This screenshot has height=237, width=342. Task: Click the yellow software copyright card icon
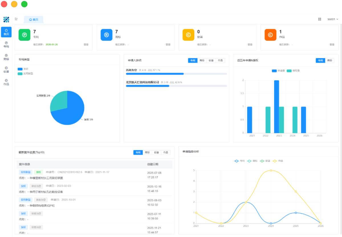188,35
